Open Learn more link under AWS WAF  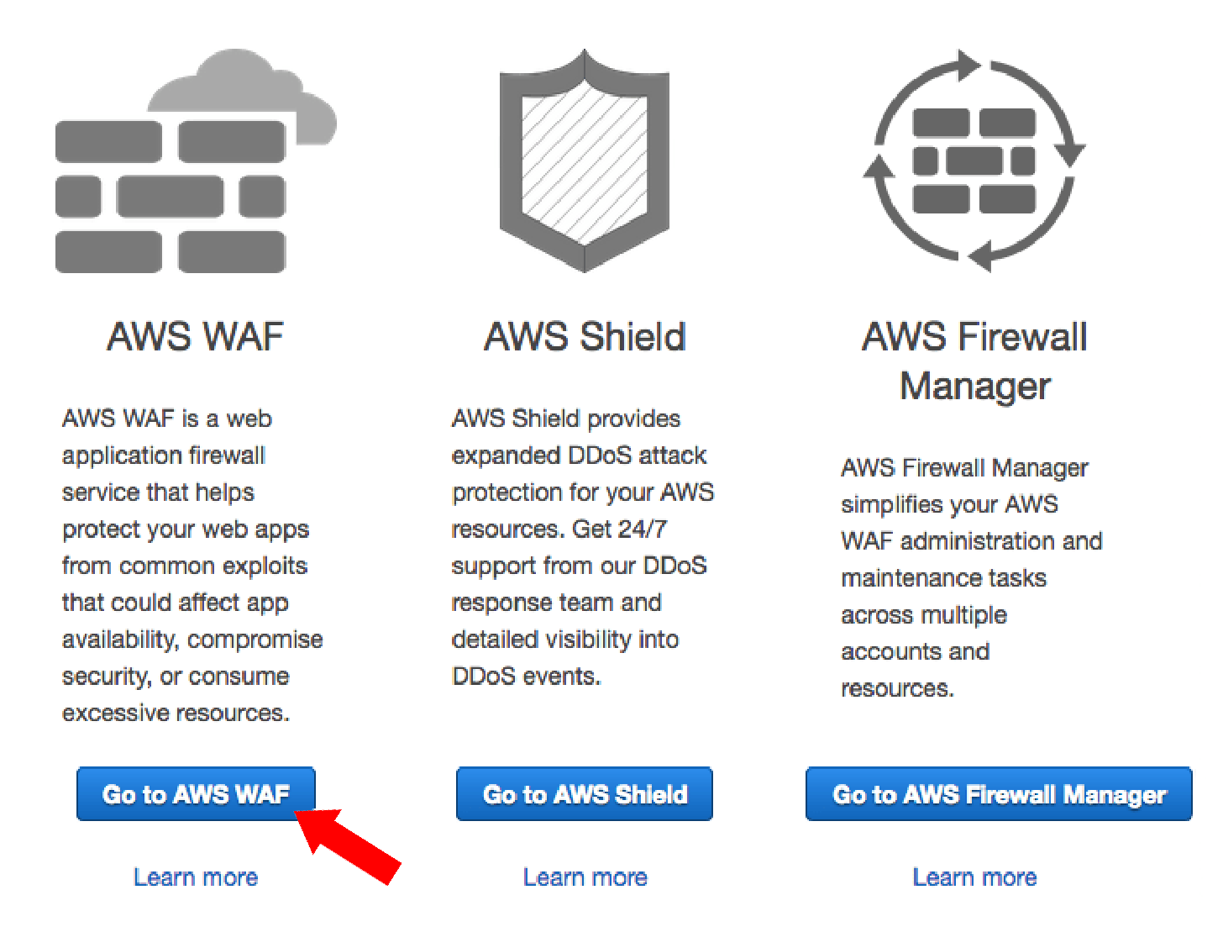click(196, 877)
